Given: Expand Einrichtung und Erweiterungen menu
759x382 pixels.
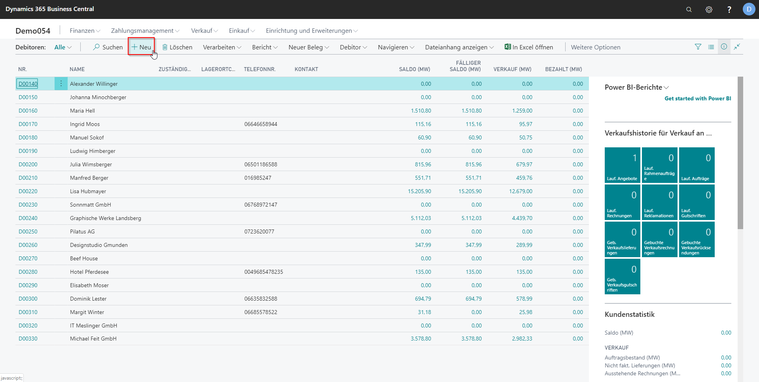Looking at the screenshot, I should [312, 30].
